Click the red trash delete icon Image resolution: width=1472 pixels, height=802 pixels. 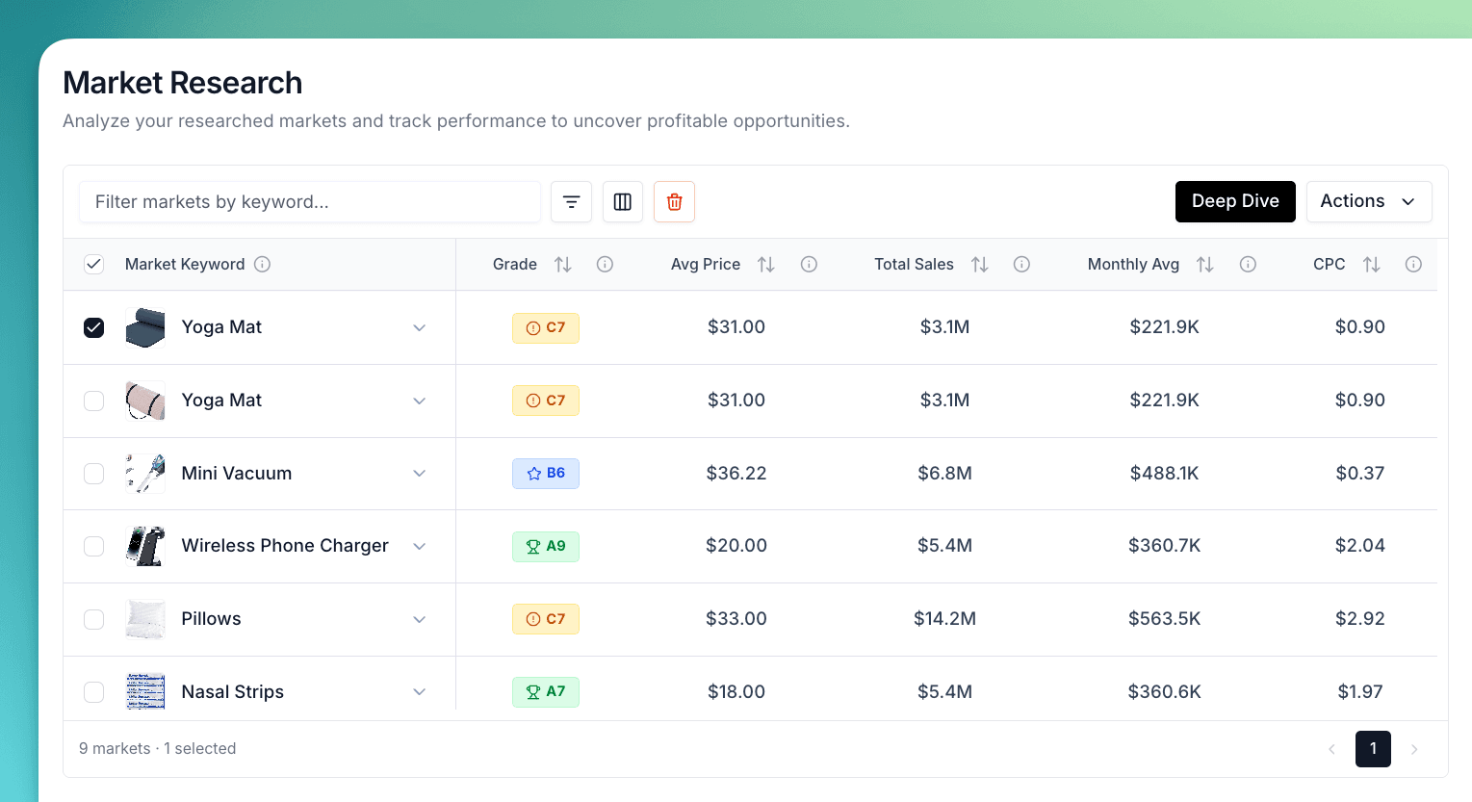pyautogui.click(x=674, y=201)
